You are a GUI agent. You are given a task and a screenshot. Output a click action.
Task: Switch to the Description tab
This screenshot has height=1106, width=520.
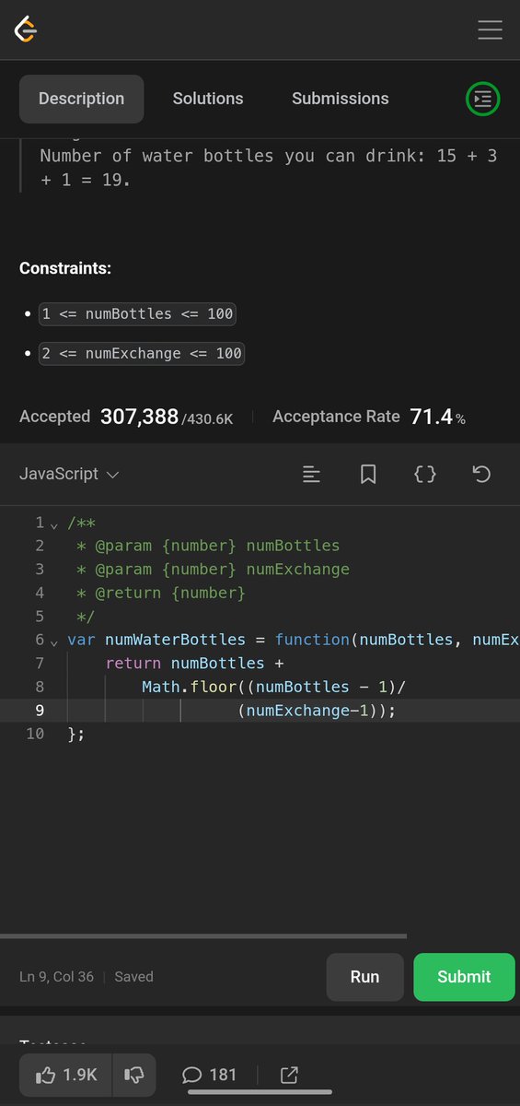pos(81,99)
